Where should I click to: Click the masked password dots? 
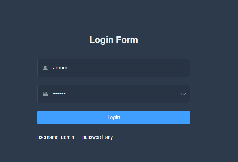pyautogui.click(x=59, y=94)
